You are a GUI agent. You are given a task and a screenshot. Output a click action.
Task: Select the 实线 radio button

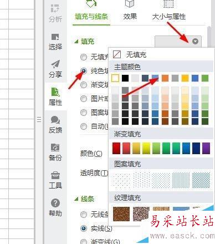tap(84, 228)
